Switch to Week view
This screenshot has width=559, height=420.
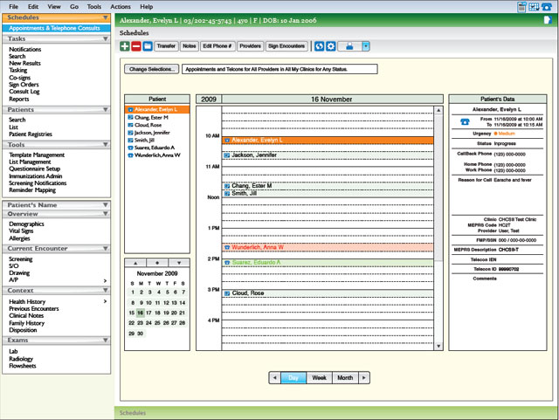pos(319,378)
